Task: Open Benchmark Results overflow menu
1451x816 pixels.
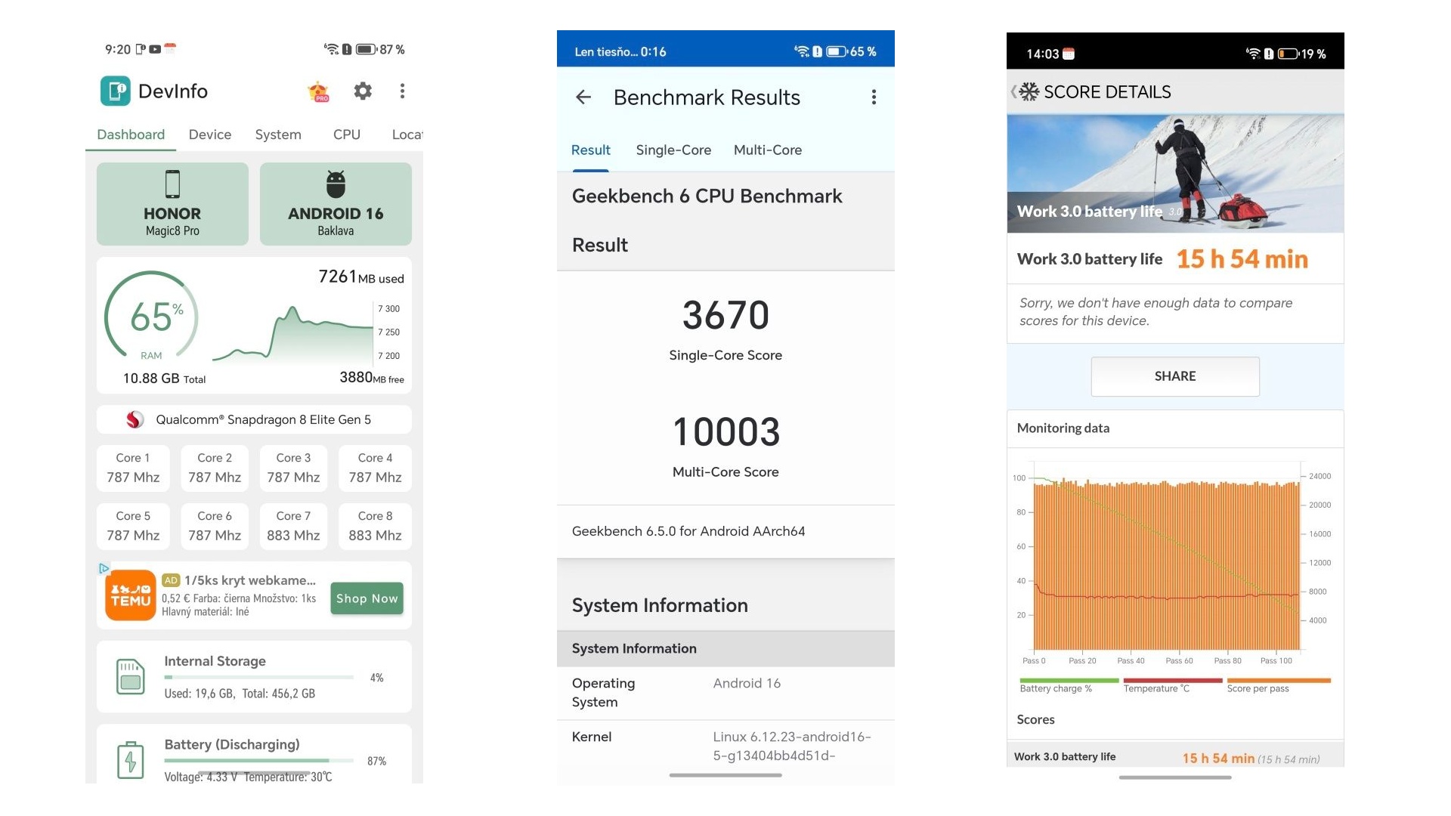Action: [x=874, y=97]
